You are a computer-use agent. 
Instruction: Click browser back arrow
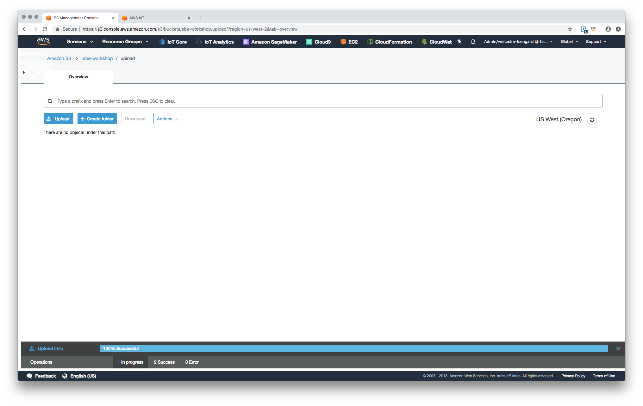25,29
